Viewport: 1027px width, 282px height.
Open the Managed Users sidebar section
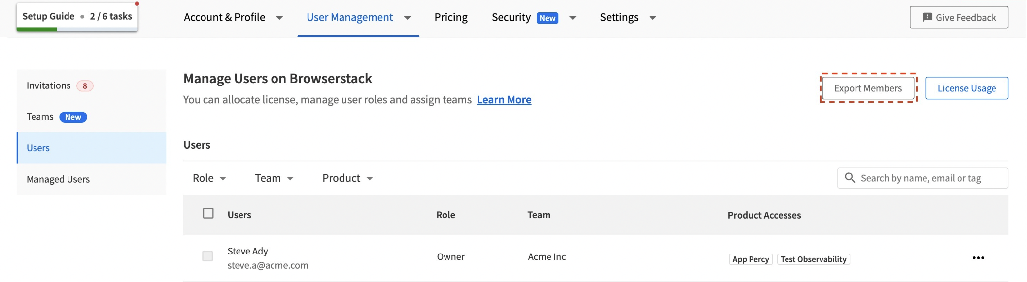(58, 179)
